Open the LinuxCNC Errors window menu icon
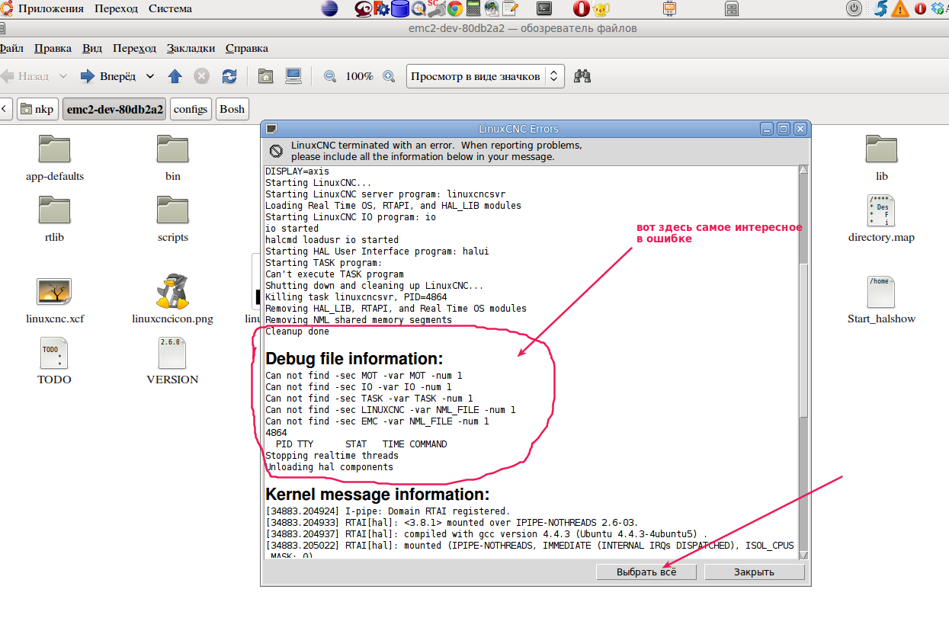Screen dimensions: 949x631 271,129
